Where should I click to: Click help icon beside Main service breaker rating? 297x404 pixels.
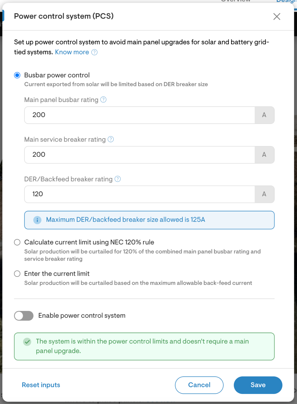(110, 140)
